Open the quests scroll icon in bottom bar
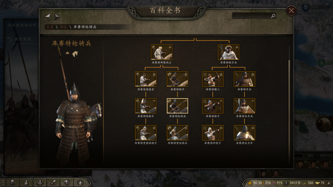 [53, 182]
